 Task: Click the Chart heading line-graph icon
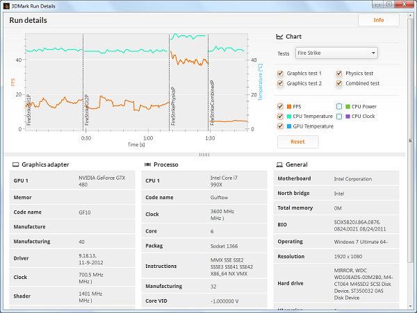pyautogui.click(x=279, y=37)
